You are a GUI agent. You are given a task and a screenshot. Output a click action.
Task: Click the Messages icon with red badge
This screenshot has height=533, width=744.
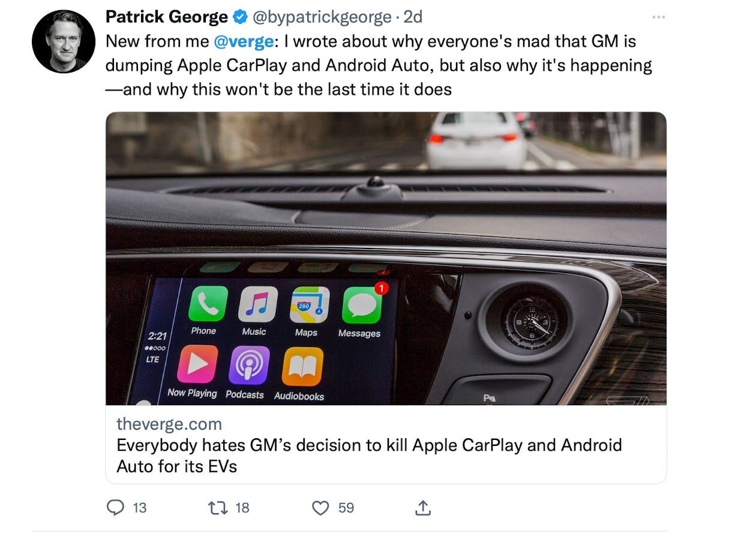click(x=363, y=306)
